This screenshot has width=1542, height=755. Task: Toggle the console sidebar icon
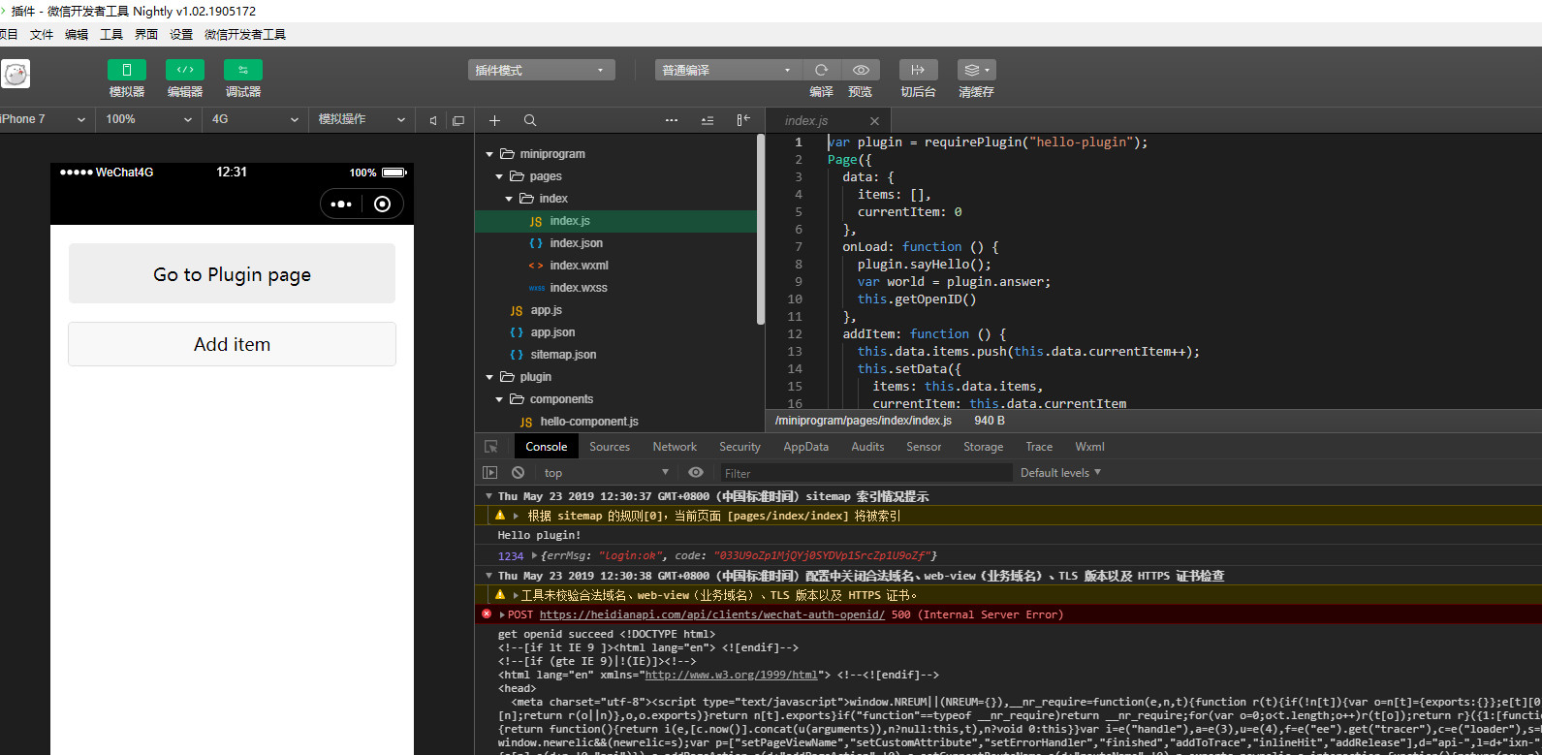pos(489,473)
